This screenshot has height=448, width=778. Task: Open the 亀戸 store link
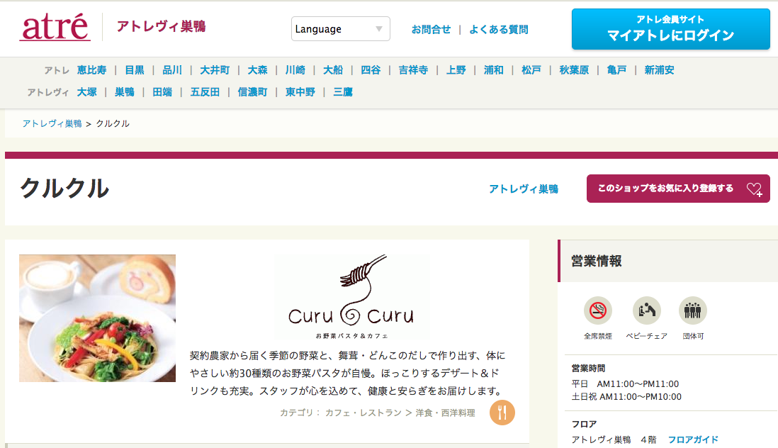616,70
